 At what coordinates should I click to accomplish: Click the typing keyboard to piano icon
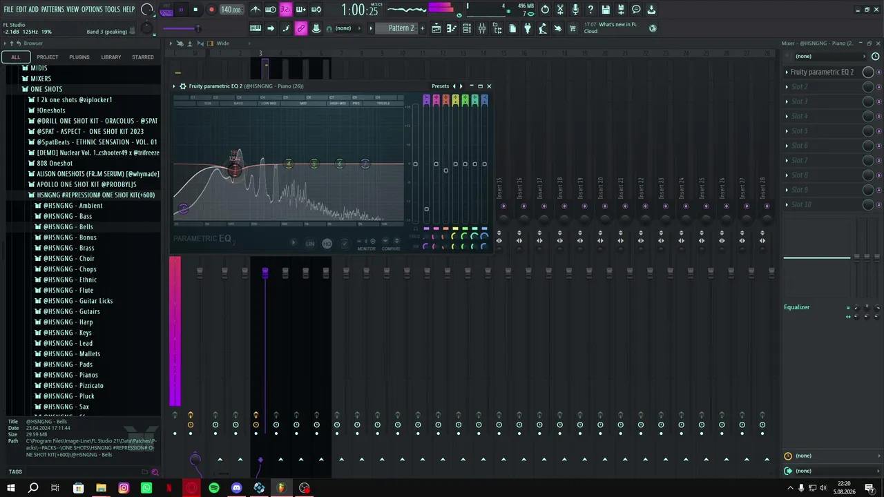click(256, 28)
